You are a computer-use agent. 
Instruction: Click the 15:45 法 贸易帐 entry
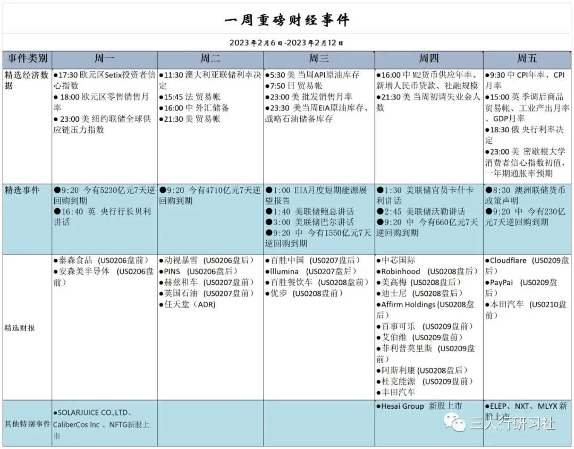190,97
